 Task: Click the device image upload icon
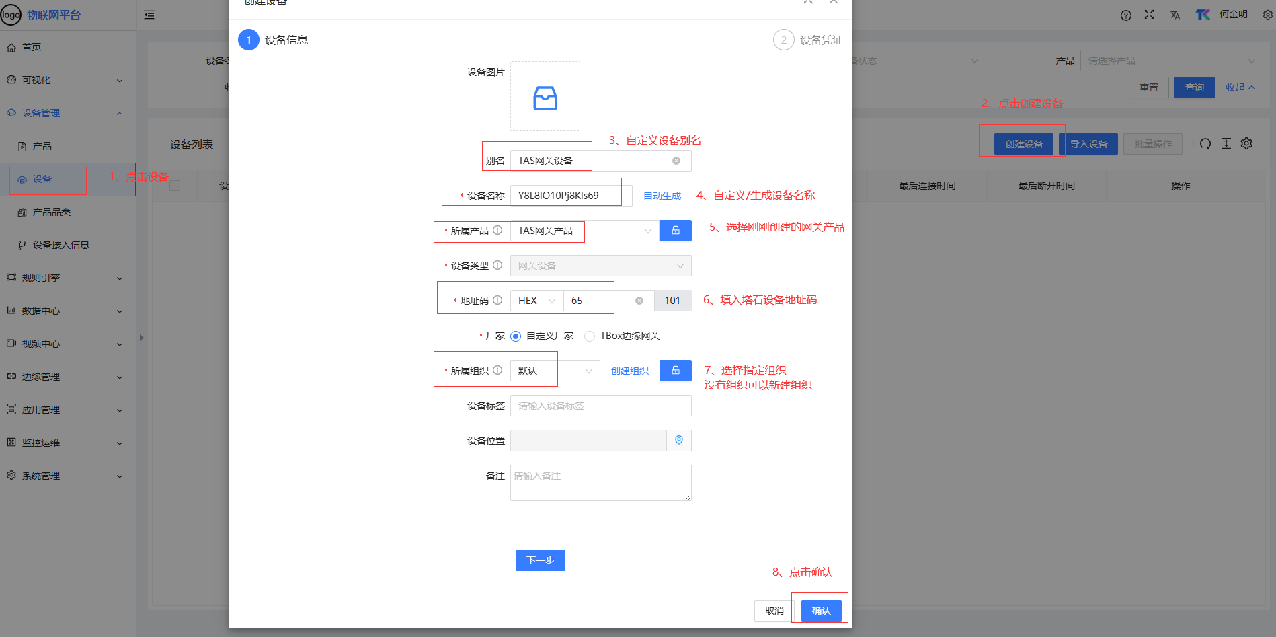tap(545, 98)
